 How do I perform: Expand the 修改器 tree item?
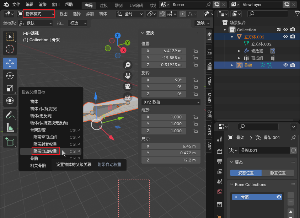(x=239, y=51)
